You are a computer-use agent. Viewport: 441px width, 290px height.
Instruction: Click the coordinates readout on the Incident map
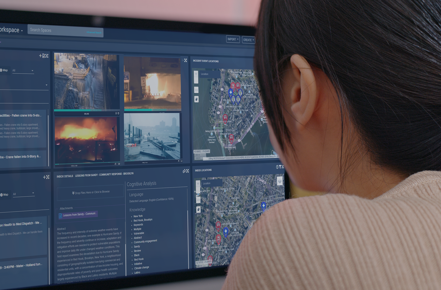[x=202, y=151]
